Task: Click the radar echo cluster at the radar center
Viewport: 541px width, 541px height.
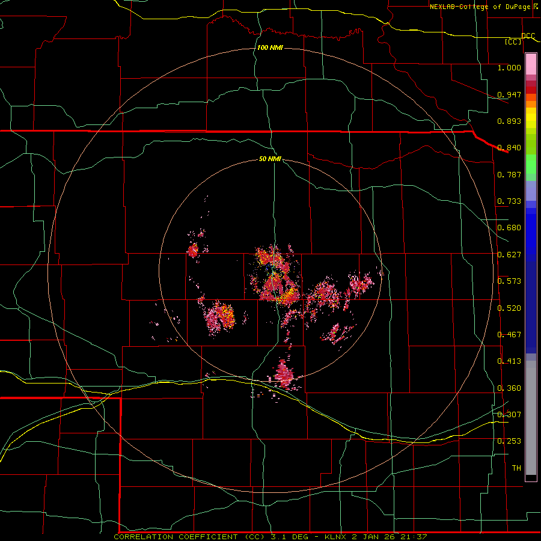Action: pos(276,275)
